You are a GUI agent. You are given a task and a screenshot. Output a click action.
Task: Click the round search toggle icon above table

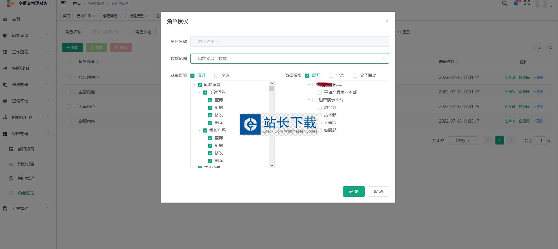point(539,47)
